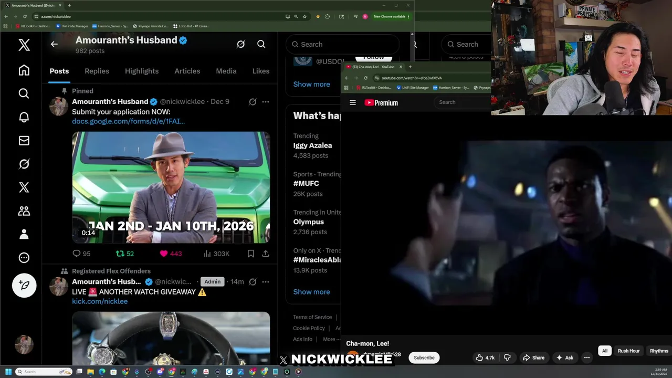Open YouTube hamburger guide menu
This screenshot has height=378, width=672.
point(353,103)
